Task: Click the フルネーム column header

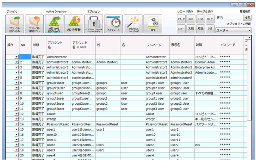Action: click(x=157, y=45)
